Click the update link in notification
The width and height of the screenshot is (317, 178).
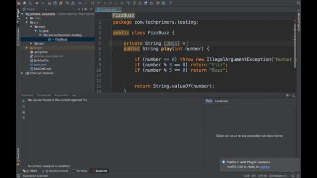(x=264, y=167)
